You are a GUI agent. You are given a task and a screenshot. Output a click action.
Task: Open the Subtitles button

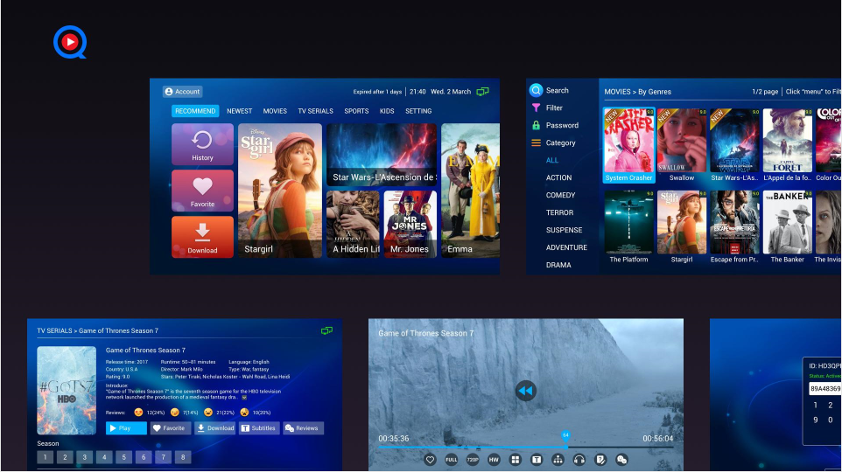coord(259,428)
